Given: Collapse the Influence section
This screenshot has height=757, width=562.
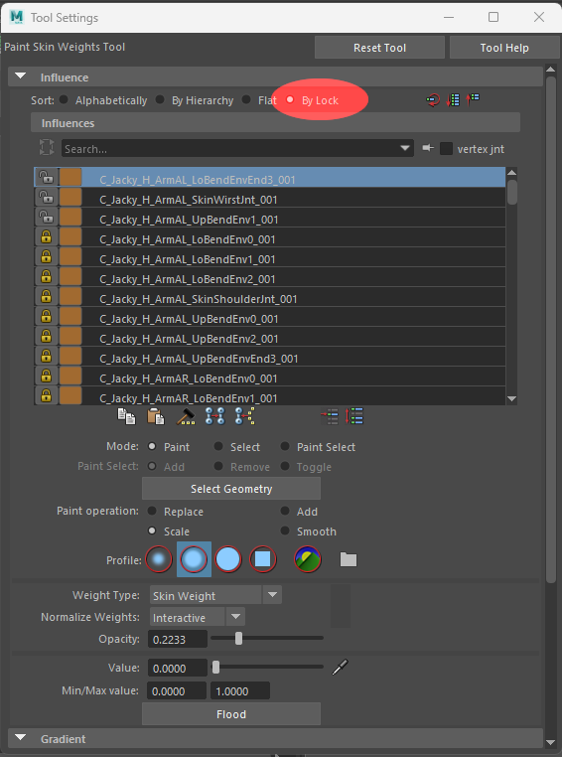Looking at the screenshot, I should 20,76.
